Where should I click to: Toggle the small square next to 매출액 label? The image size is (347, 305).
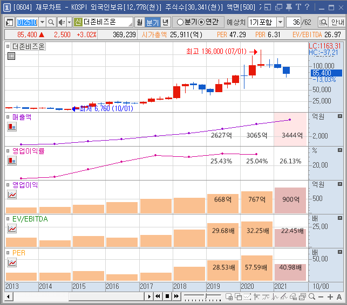(8, 117)
